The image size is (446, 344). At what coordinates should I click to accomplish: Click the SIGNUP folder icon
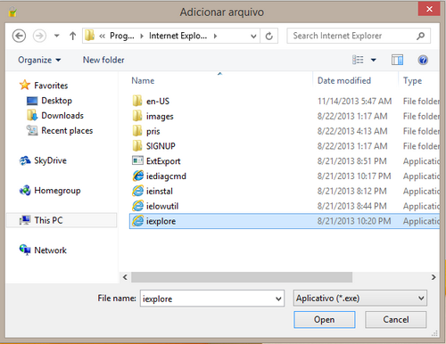[x=137, y=145]
